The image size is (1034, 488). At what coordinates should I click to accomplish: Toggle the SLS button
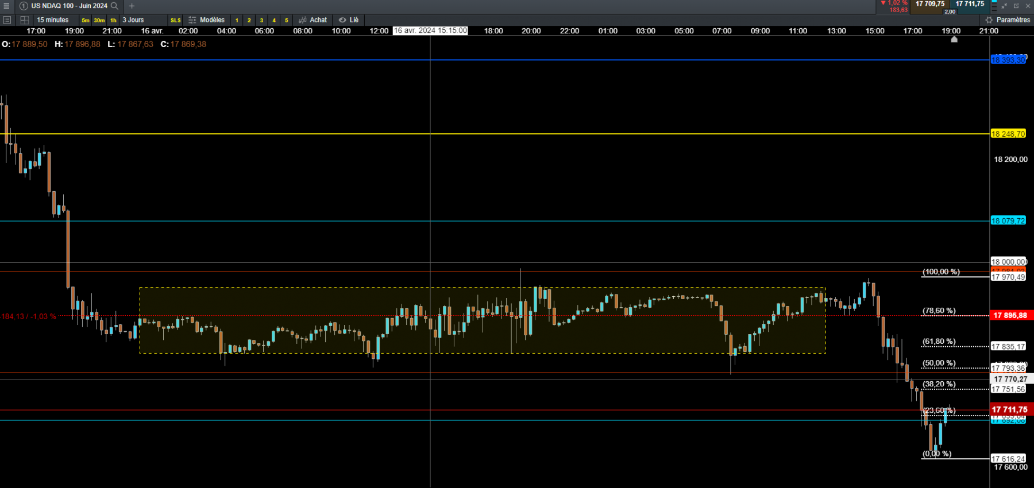pyautogui.click(x=176, y=20)
